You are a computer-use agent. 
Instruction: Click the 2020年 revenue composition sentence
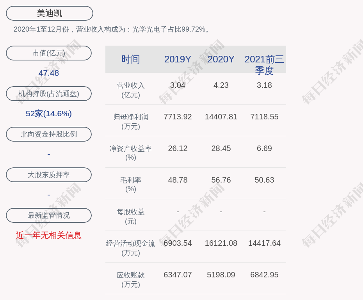tap(111, 29)
